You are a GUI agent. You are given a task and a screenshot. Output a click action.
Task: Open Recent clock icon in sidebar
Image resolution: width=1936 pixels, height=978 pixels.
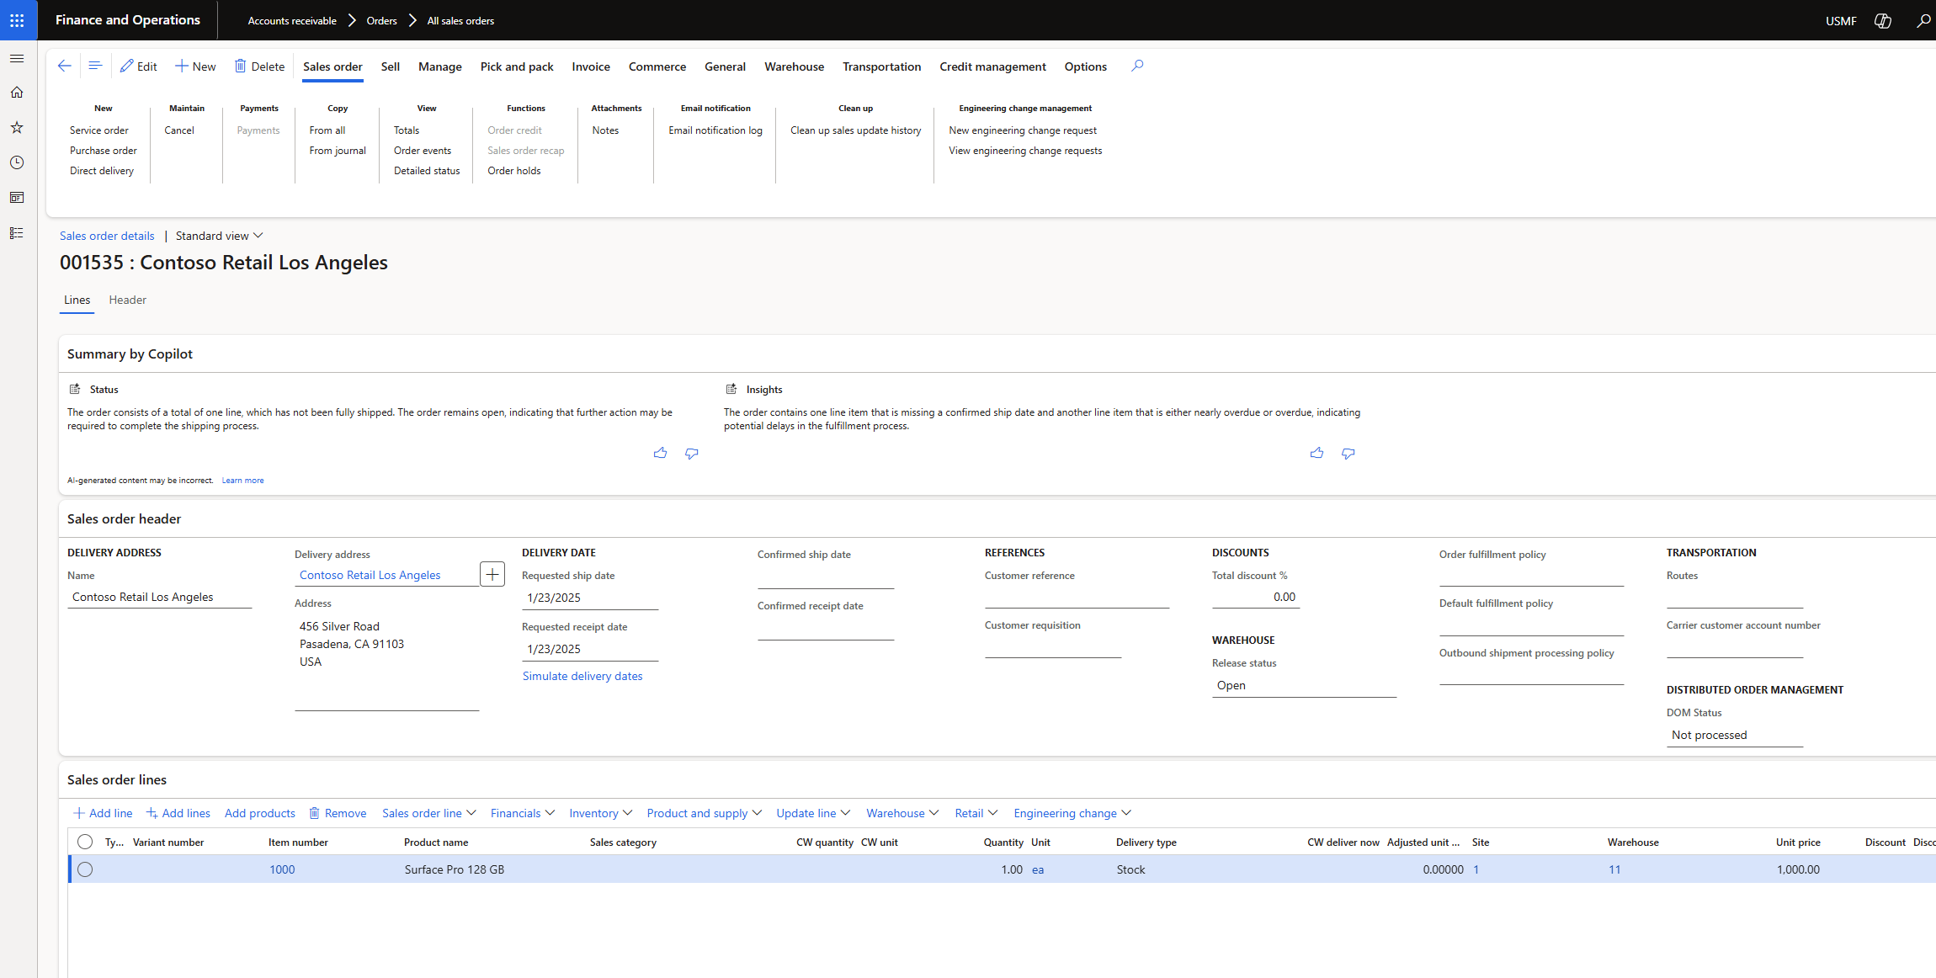coord(17,162)
